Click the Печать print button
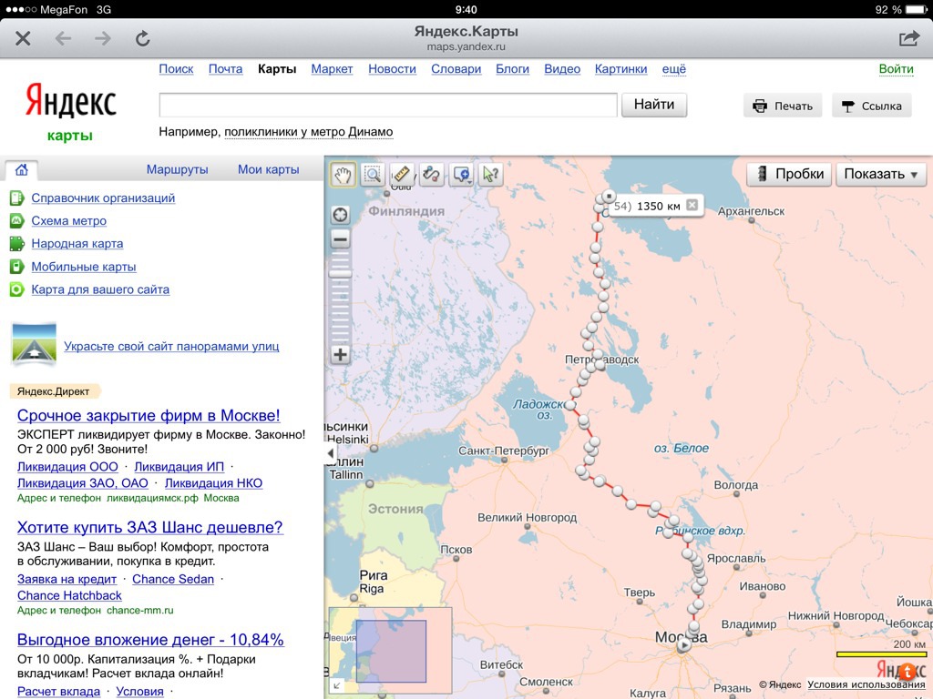 click(783, 106)
